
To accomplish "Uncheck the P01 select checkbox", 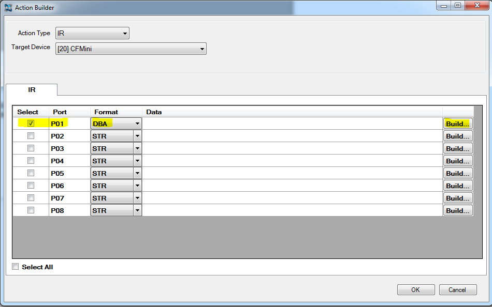I will coord(31,124).
